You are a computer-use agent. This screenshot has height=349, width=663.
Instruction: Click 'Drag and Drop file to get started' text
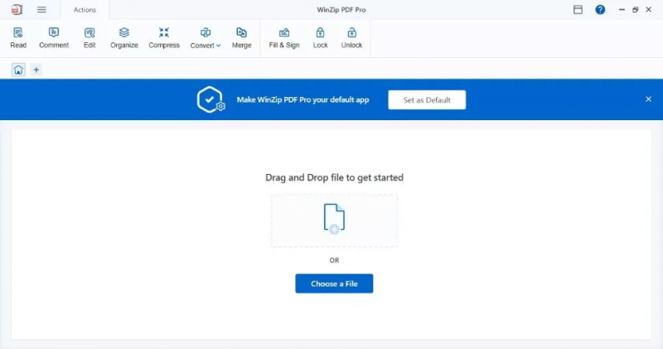click(x=334, y=177)
